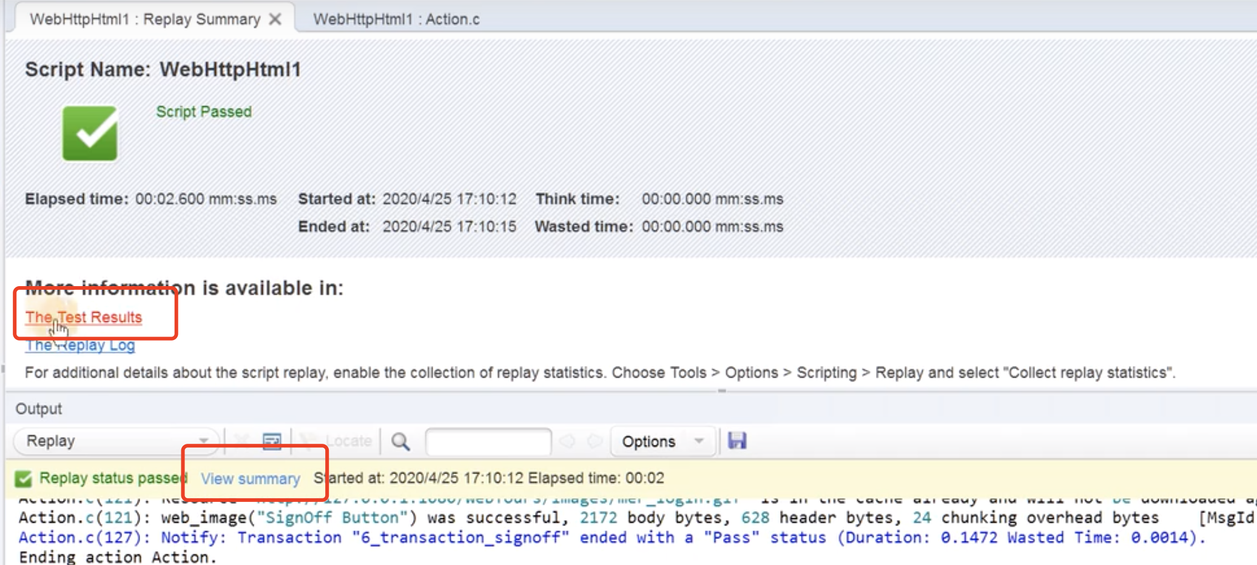This screenshot has width=1257, height=565.
Task: Click the Ended at 2020/4/25 17:10:15 value
Action: pyautogui.click(x=450, y=227)
